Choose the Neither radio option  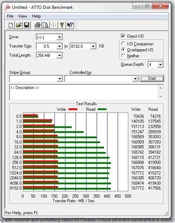click(x=123, y=56)
